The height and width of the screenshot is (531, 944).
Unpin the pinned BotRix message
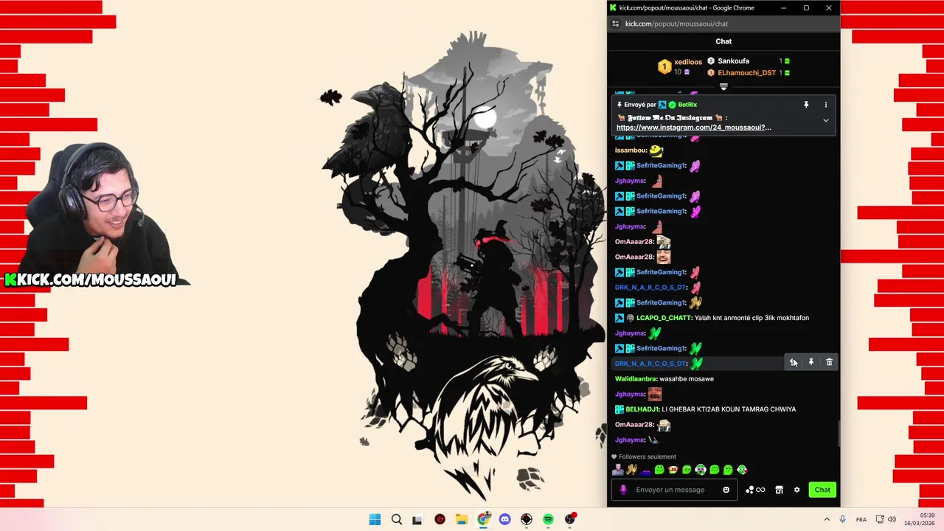[806, 105]
